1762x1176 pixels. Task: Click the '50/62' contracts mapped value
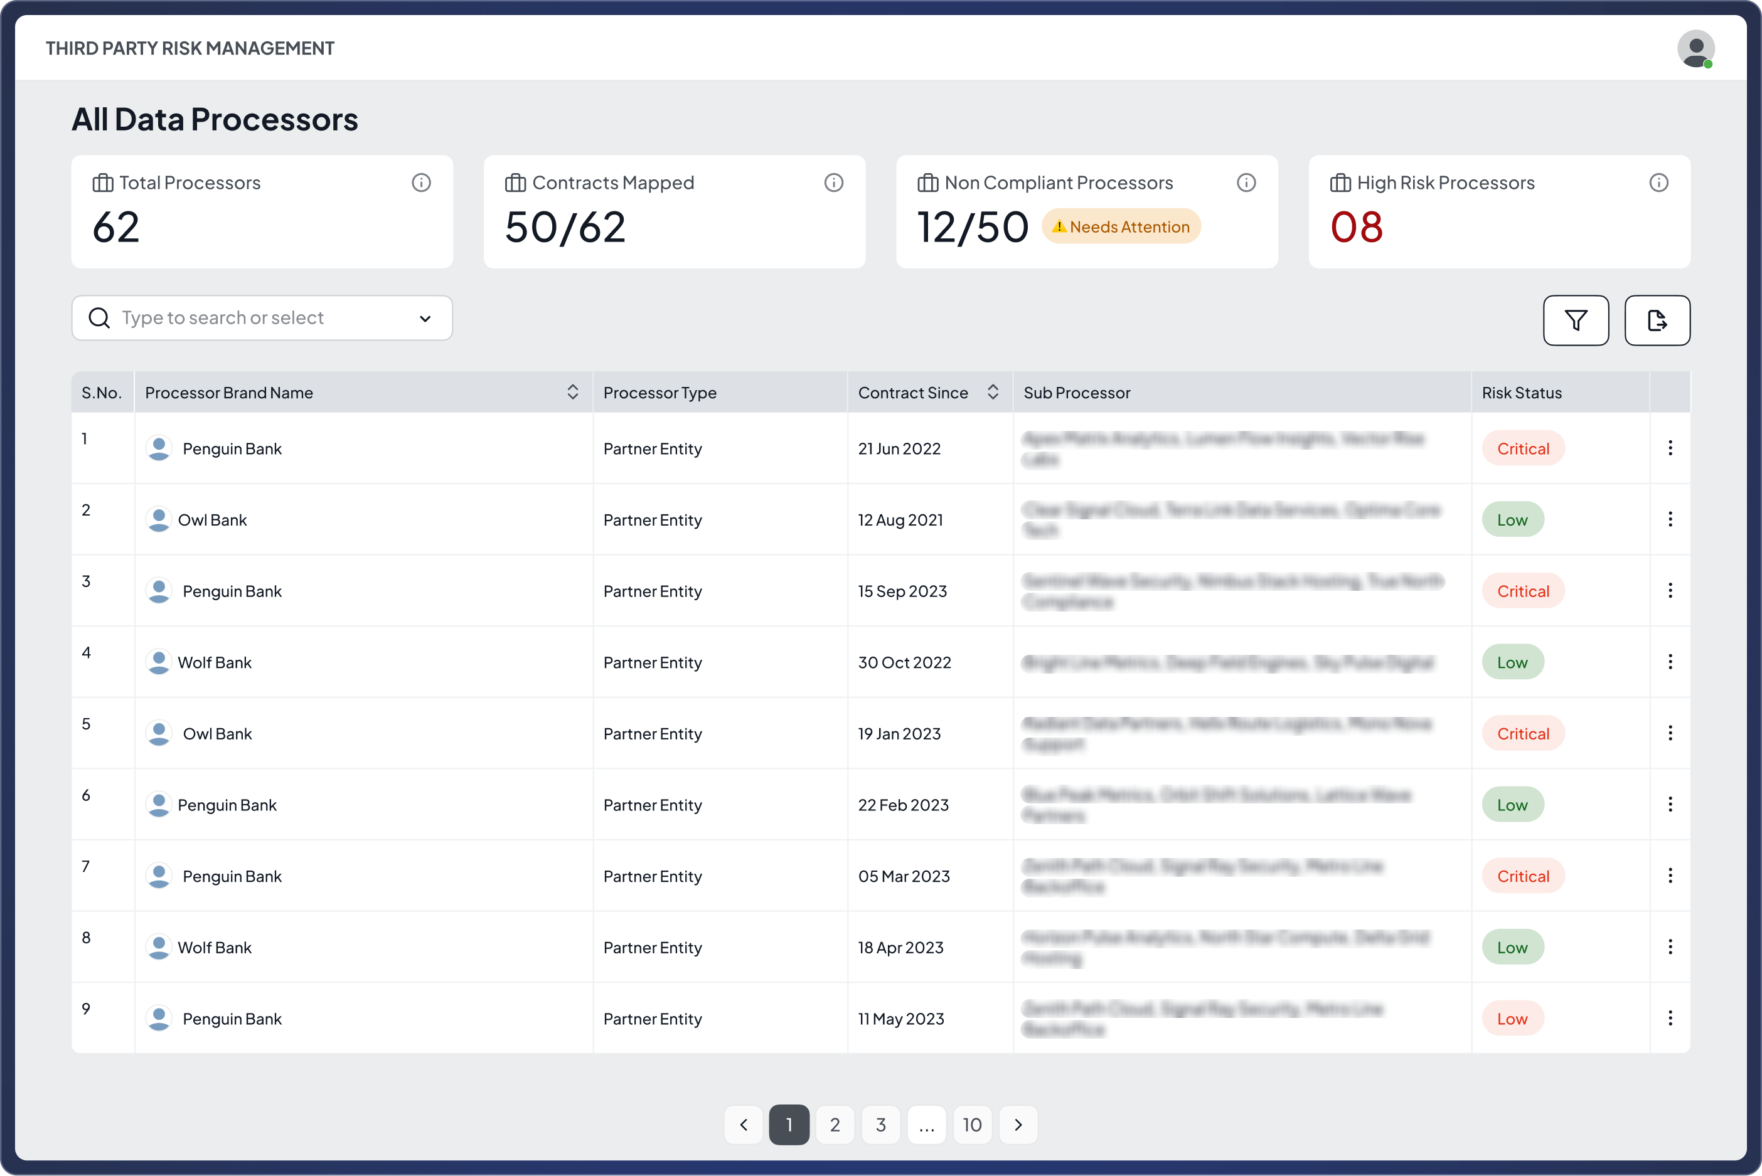565,227
